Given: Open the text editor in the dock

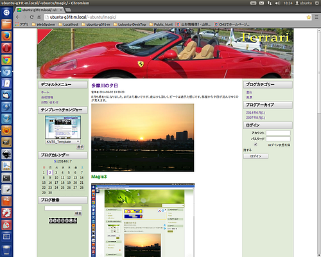Looking at the screenshot, I should click(6, 190).
